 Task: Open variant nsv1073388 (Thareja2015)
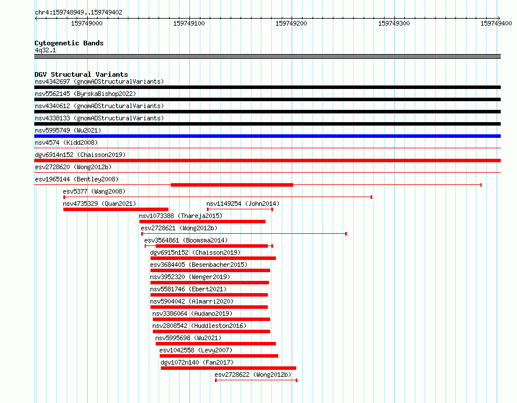(181, 216)
